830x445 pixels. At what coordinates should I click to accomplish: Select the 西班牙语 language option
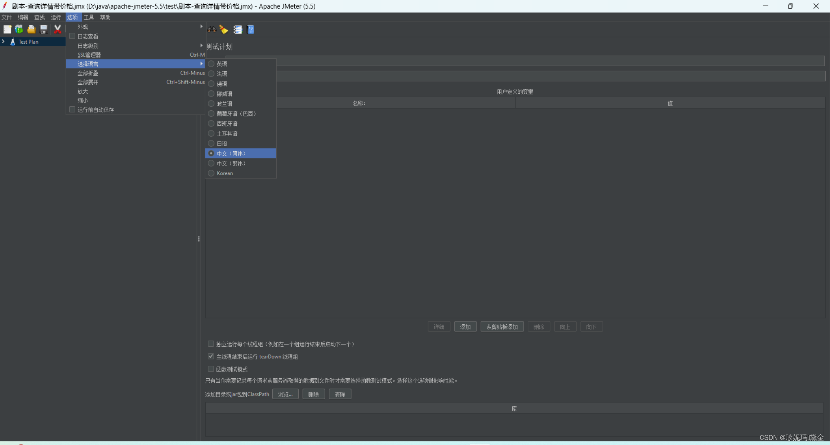[x=241, y=124]
